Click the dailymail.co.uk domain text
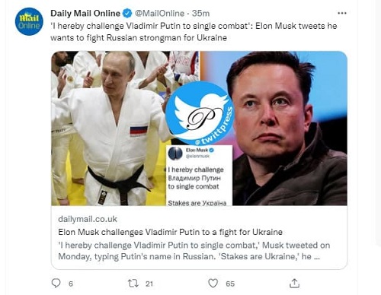This screenshot has width=381, height=295. [x=88, y=219]
